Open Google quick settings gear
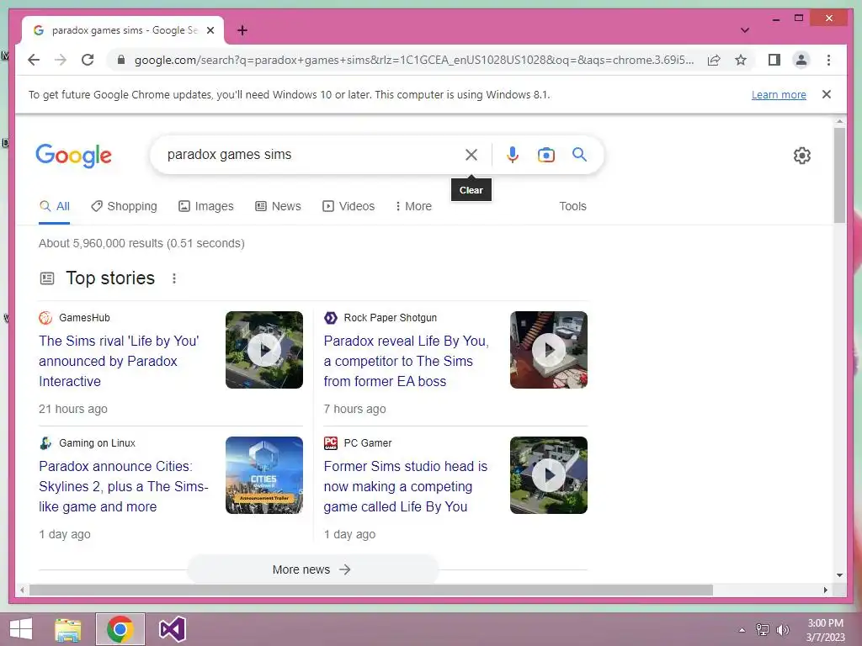 802,156
